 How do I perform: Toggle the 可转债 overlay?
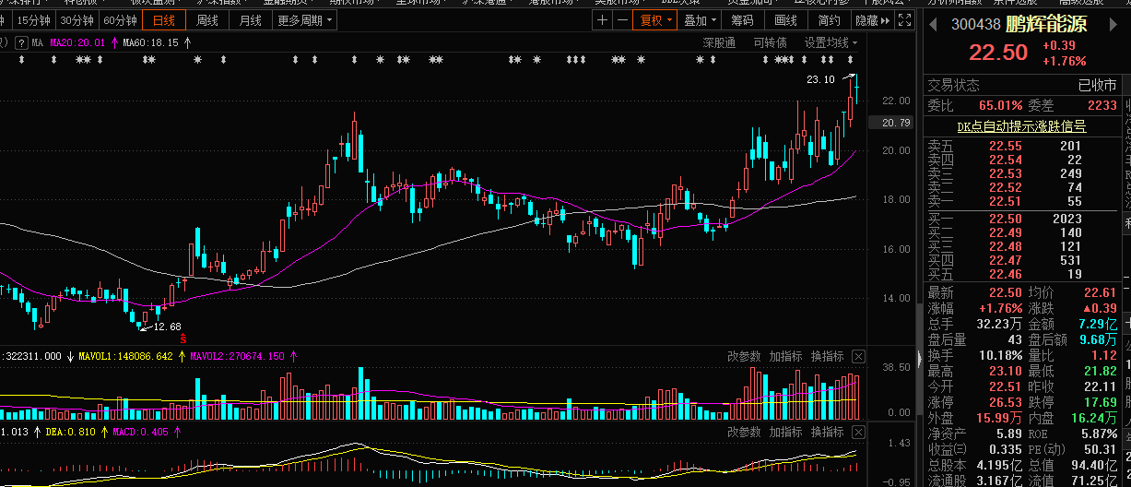pyautogui.click(x=770, y=42)
